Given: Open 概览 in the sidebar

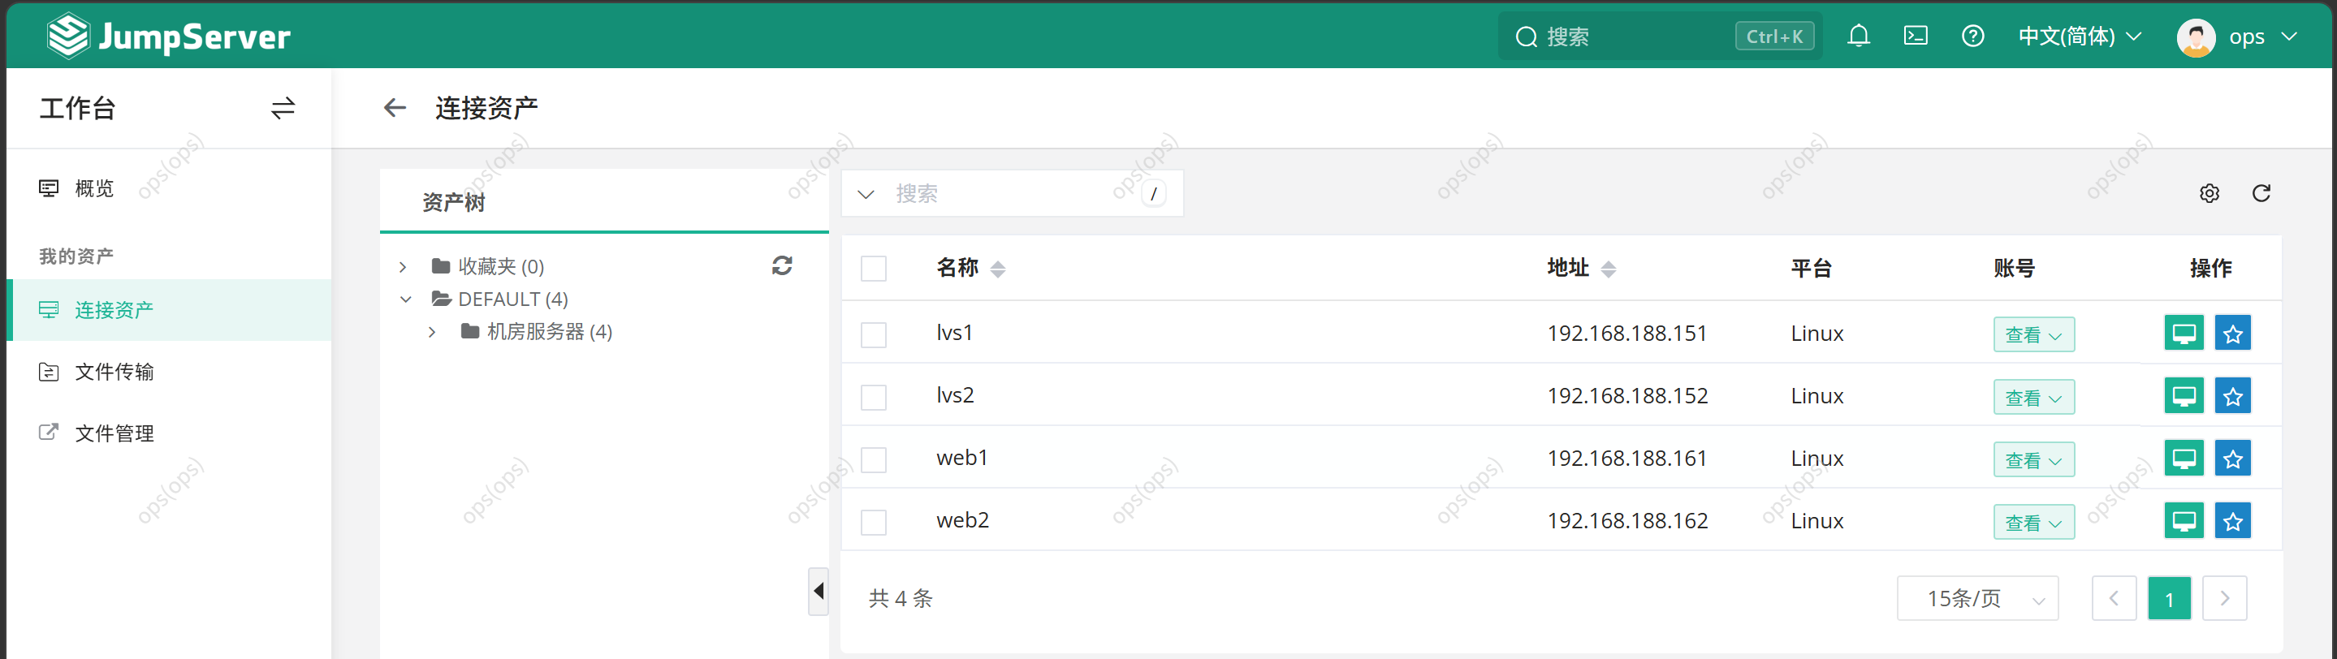Looking at the screenshot, I should [169, 188].
